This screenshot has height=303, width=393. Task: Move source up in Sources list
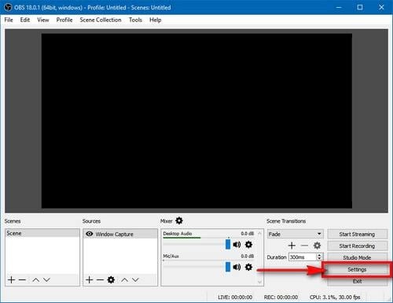click(x=124, y=280)
